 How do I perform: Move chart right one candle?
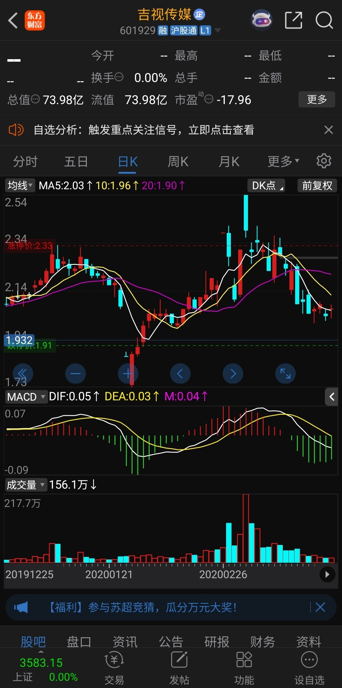click(233, 374)
